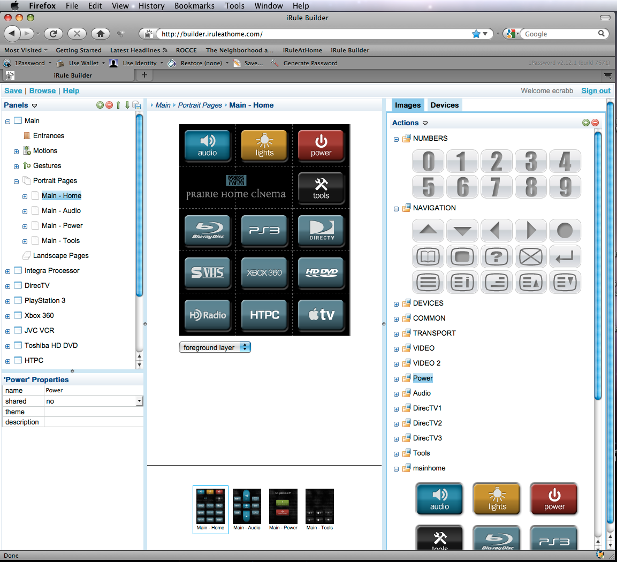Open the shared property dropdown
Image resolution: width=617 pixels, height=562 pixels.
(139, 401)
